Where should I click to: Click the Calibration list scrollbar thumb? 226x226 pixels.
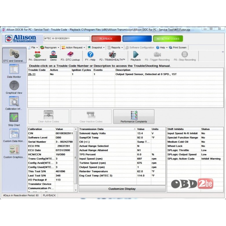76,158
